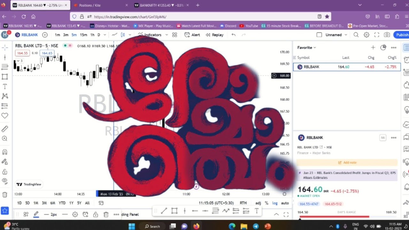Open the trend line tools
This screenshot has height=230, width=409.
pyautogui.click(x=5, y=57)
